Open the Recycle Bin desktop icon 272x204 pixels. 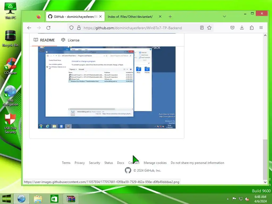[10, 39]
